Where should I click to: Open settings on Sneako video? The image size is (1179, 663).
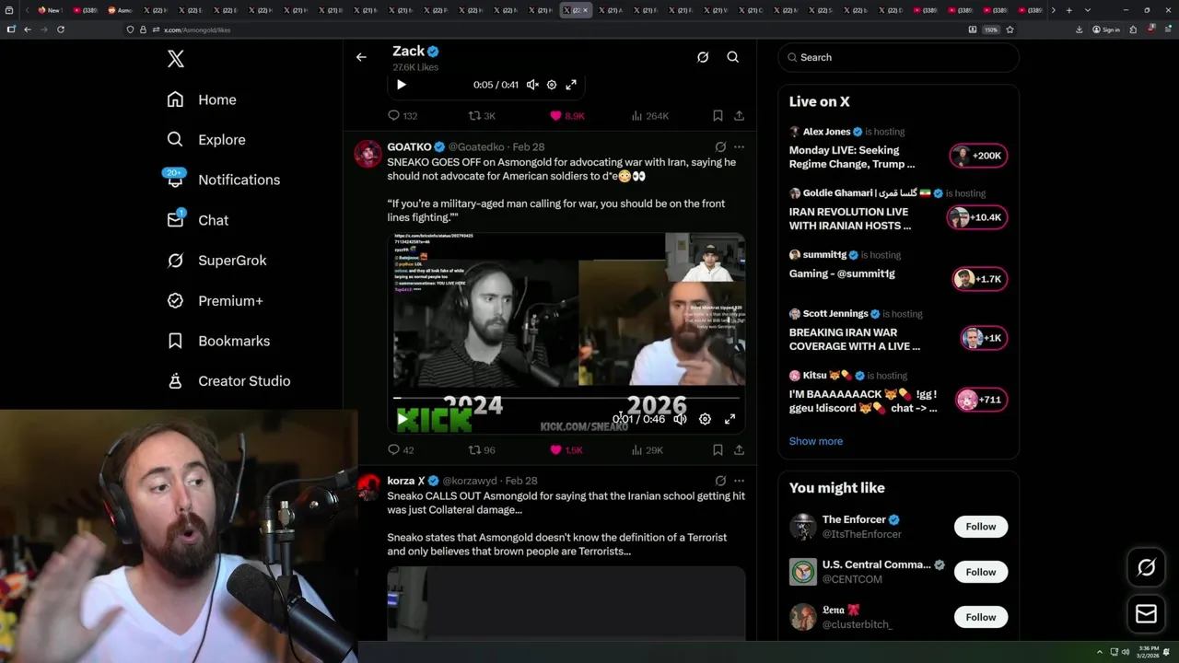[x=705, y=419]
